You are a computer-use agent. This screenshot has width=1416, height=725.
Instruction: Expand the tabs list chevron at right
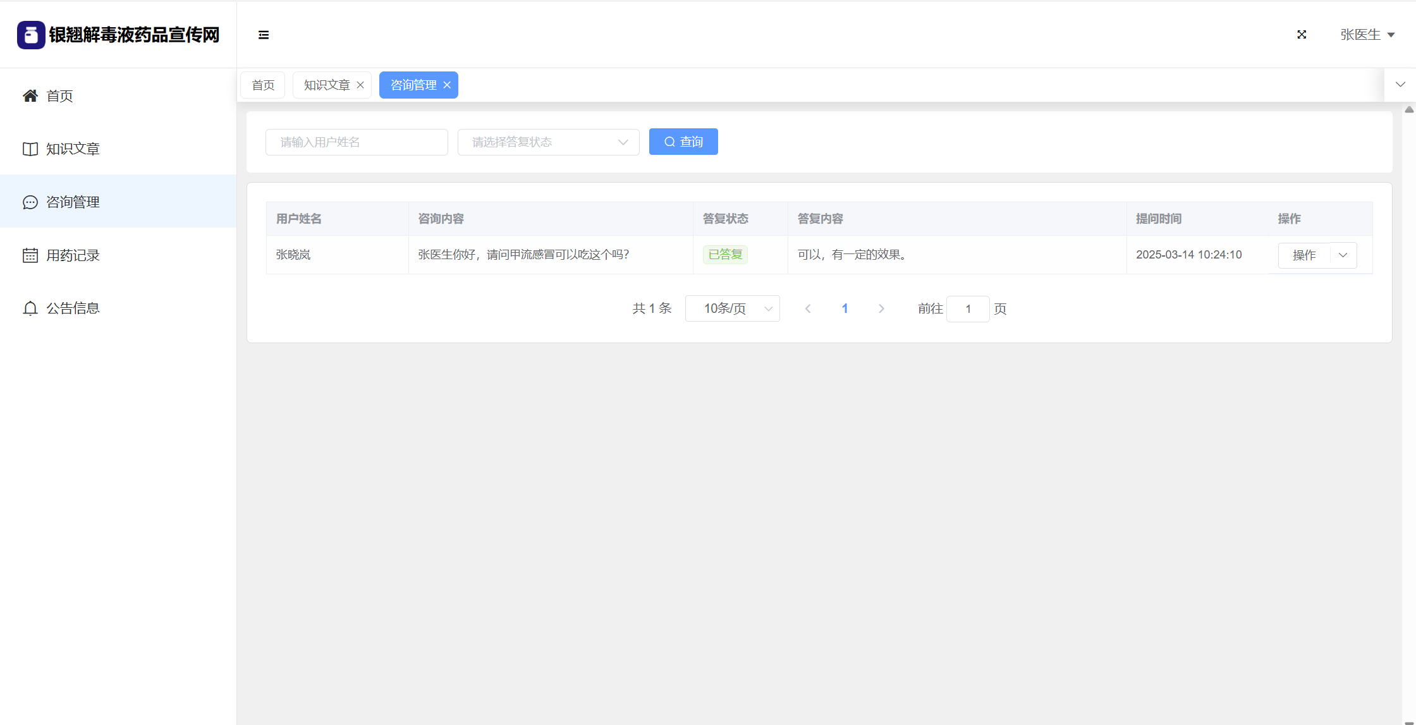(x=1400, y=85)
